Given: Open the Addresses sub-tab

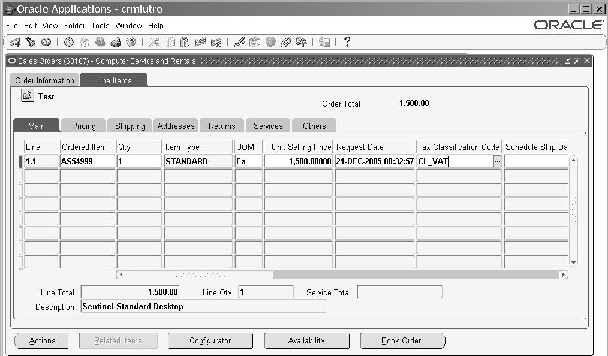Looking at the screenshot, I should click(176, 126).
